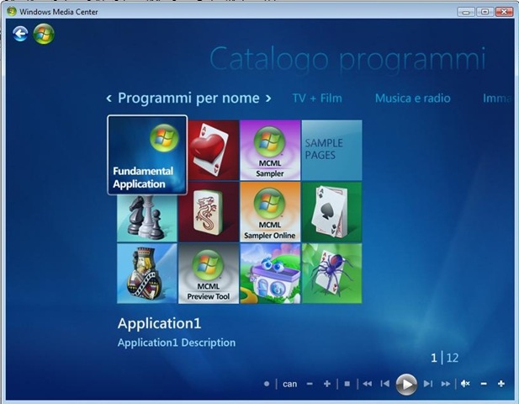Screen dimensions: 519x404
Task: Open the Sample Pages tile
Action: click(331, 151)
